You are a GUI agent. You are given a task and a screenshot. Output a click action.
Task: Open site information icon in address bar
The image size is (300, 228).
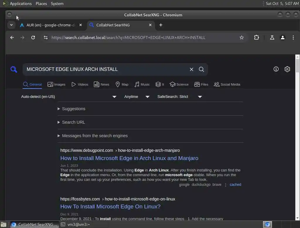[45, 38]
